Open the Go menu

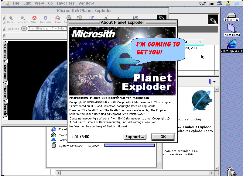(x=50, y=3)
